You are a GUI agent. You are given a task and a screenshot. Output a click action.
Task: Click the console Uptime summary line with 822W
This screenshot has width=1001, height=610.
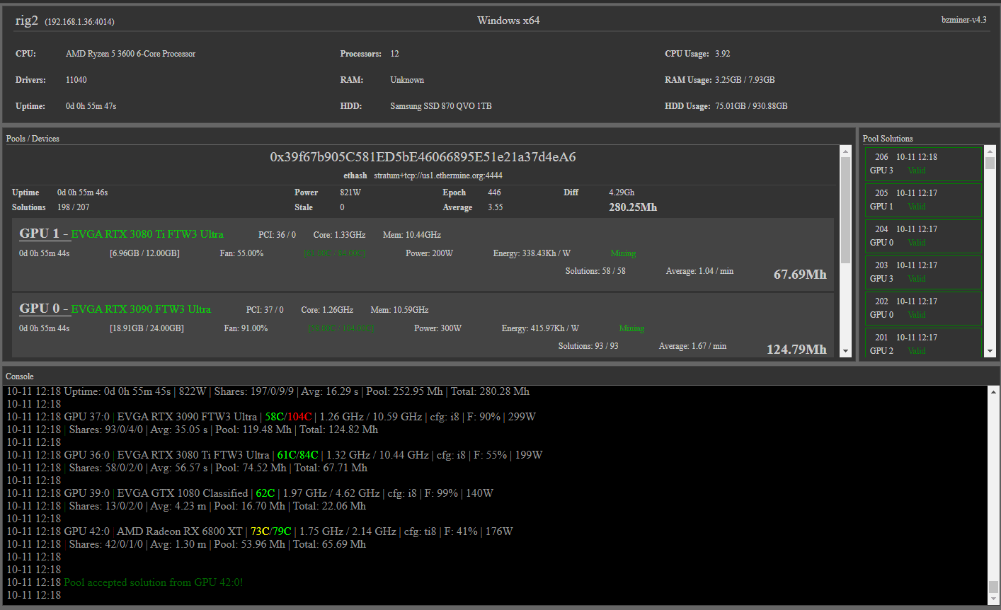point(268,391)
